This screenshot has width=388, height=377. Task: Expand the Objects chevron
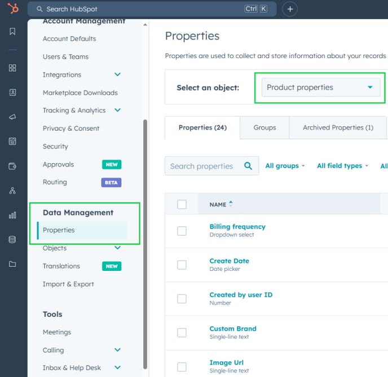click(117, 248)
